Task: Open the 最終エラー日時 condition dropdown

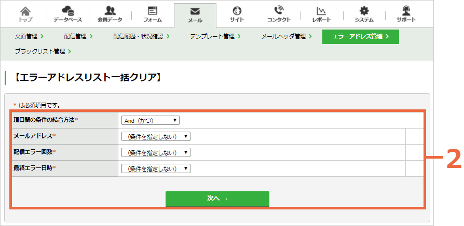Action: pos(156,168)
